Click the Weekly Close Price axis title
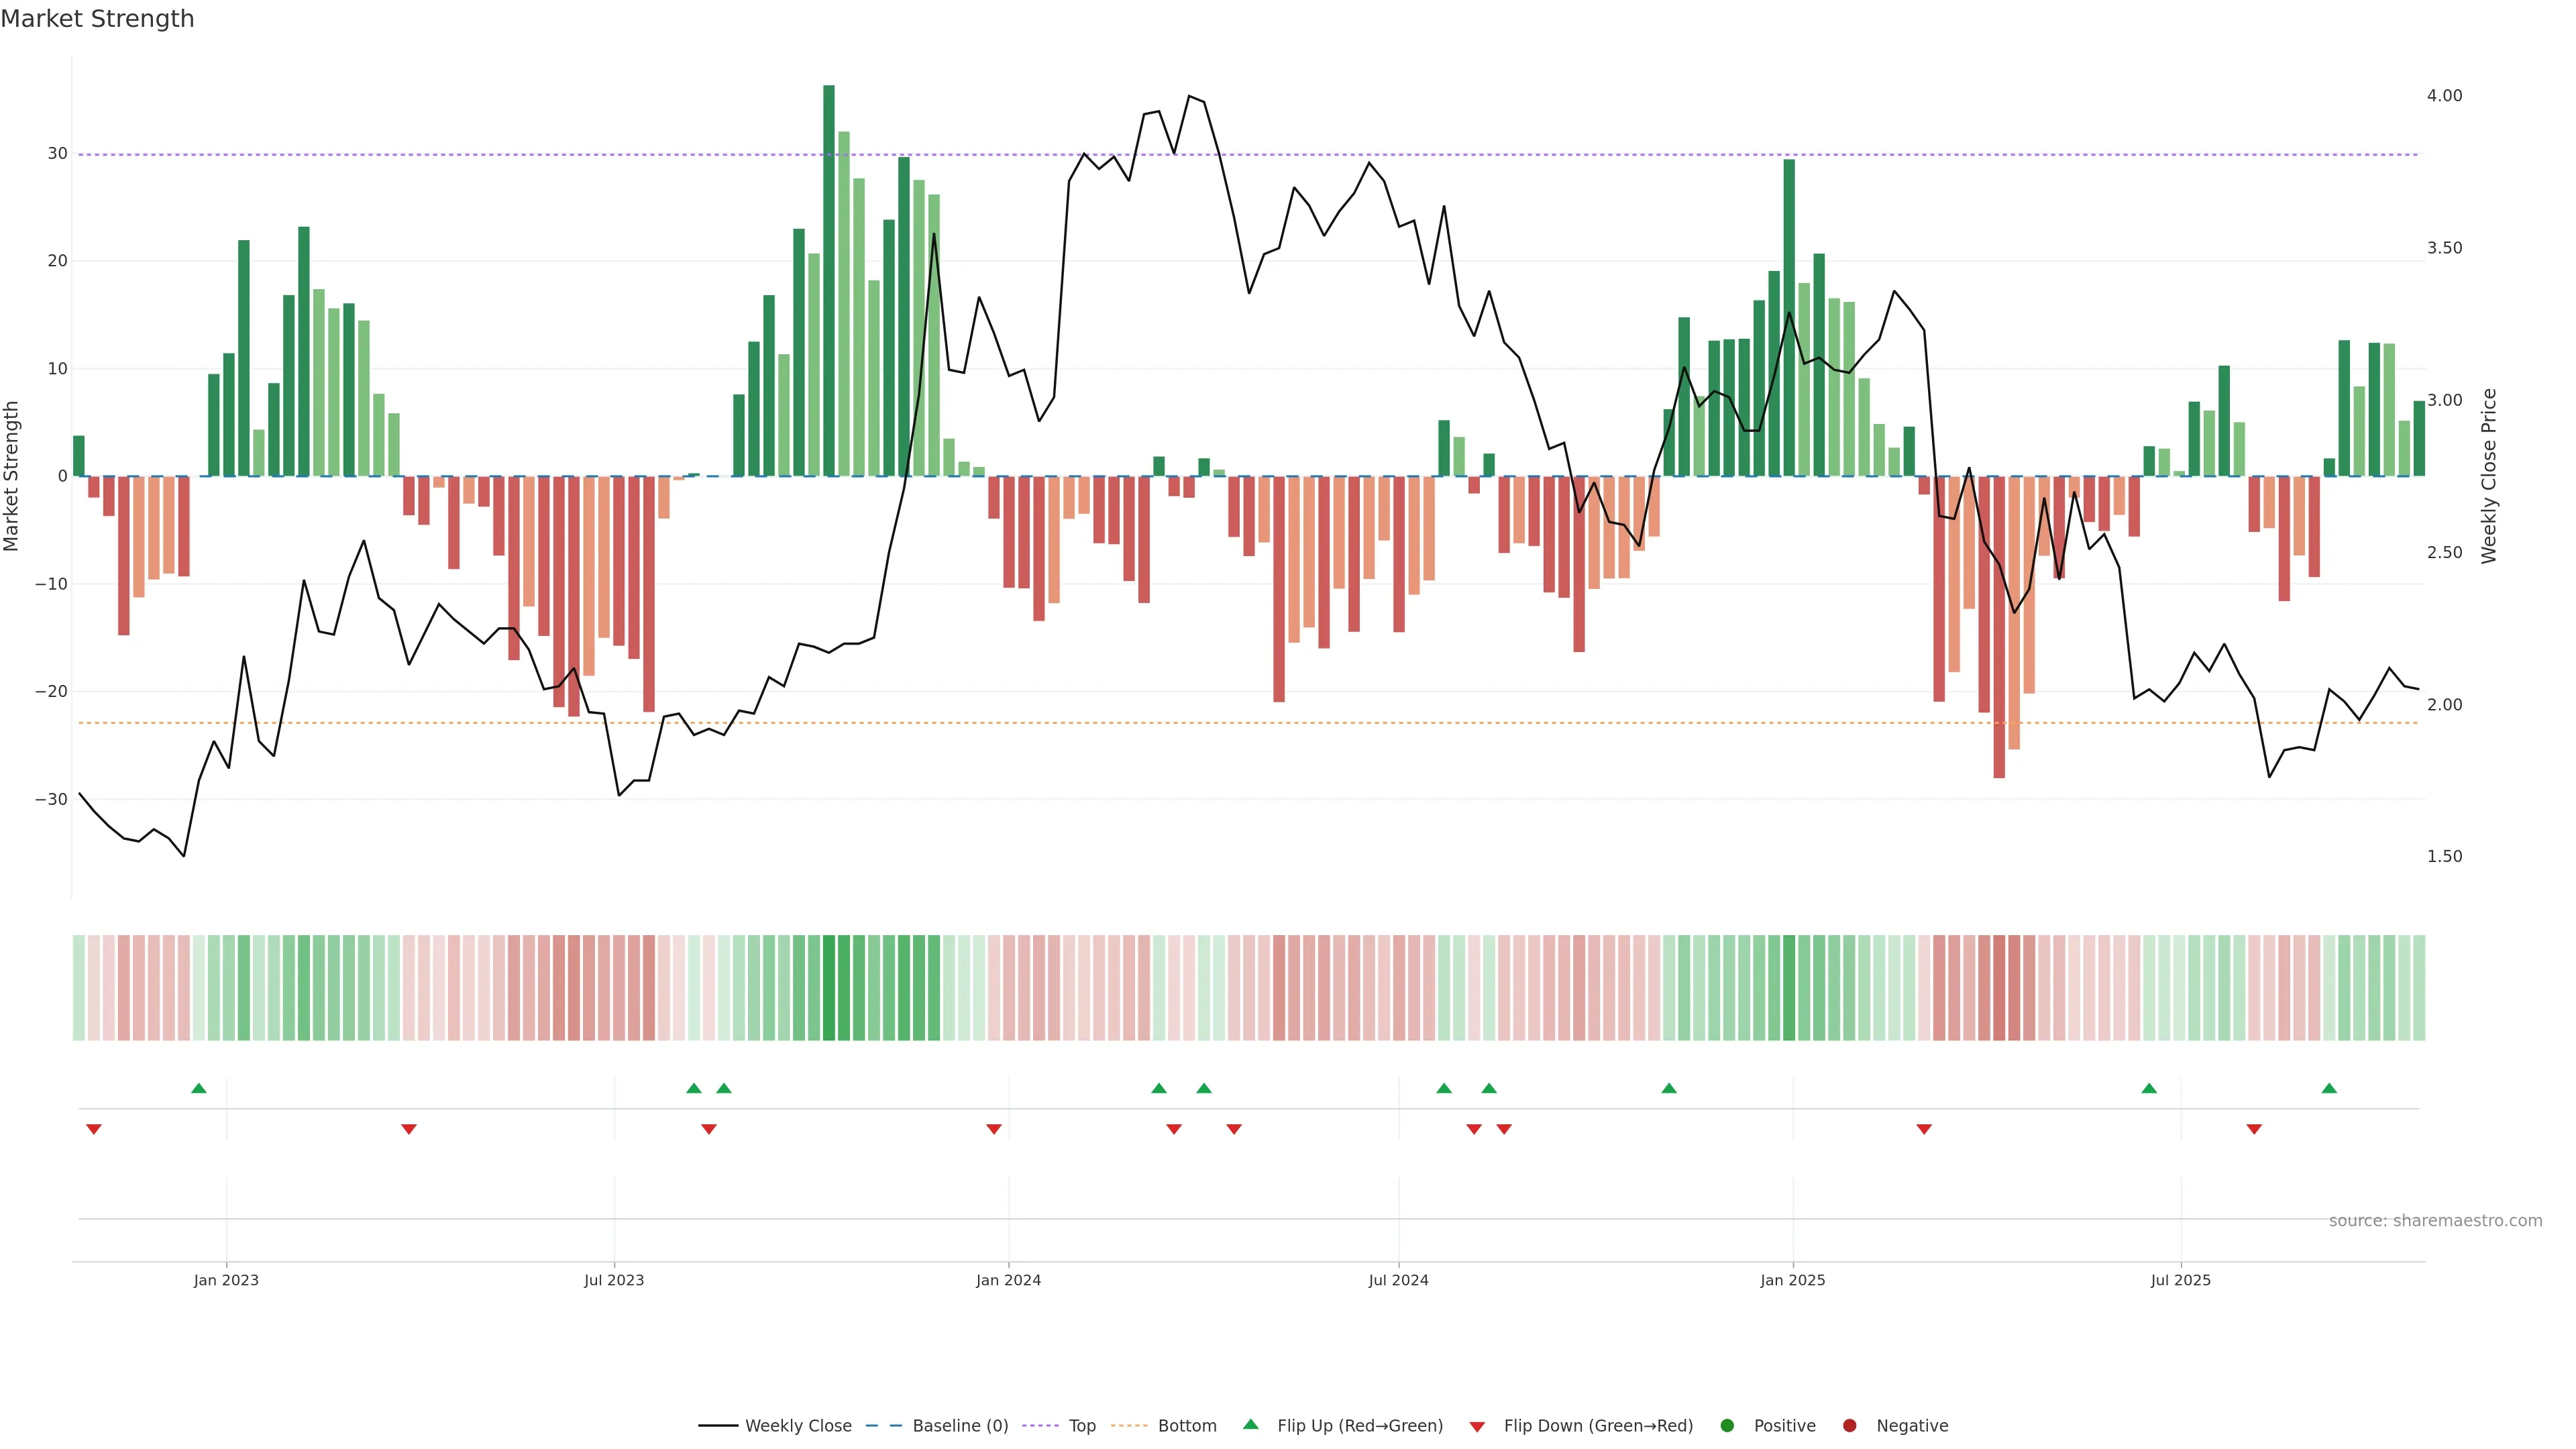Viewport: 2576px width, 1449px height. [x=2489, y=476]
